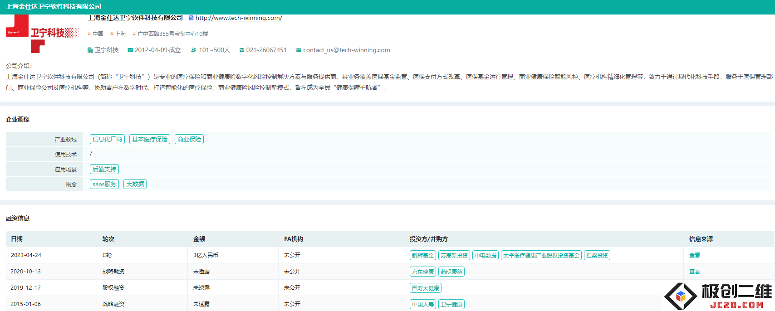Click the link icon beside the website URL
The height and width of the screenshot is (311, 775).
click(191, 18)
